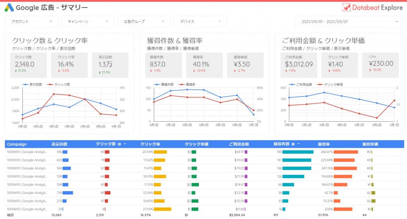
Task: Click the help icon beside クリック数 column header
Action: tap(119, 144)
